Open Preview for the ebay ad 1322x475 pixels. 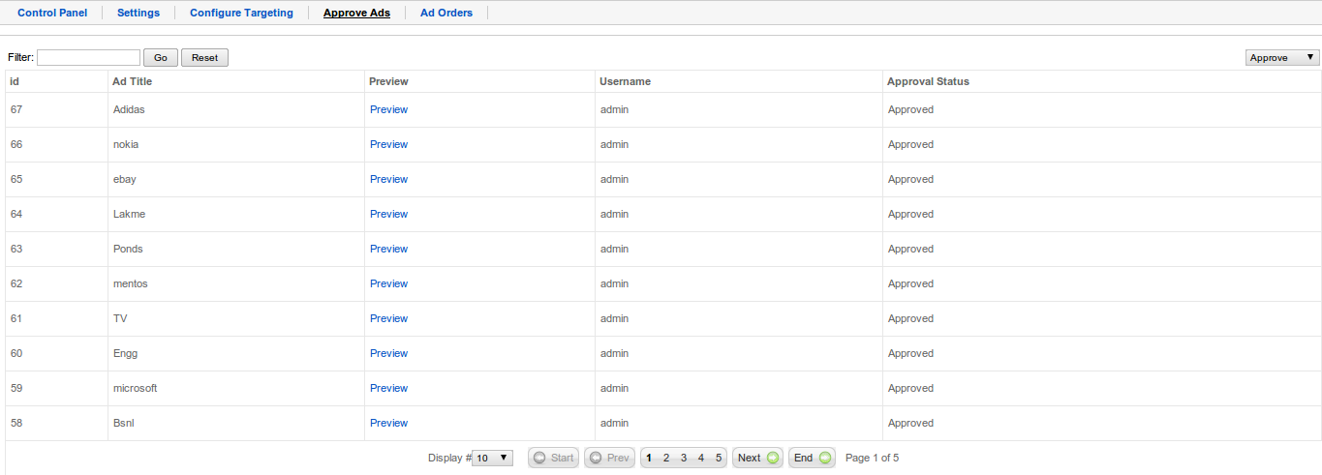388,179
